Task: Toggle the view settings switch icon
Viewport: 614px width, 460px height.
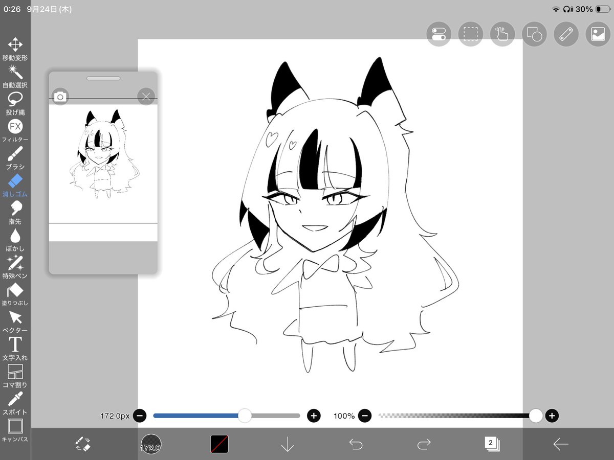Action: coord(439,34)
